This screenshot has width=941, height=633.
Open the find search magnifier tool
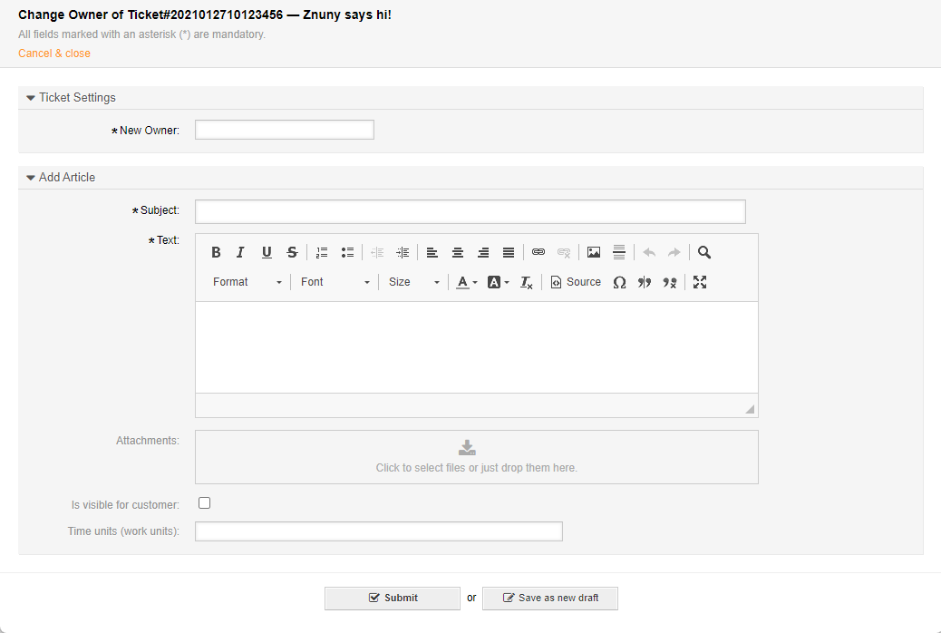tap(704, 253)
